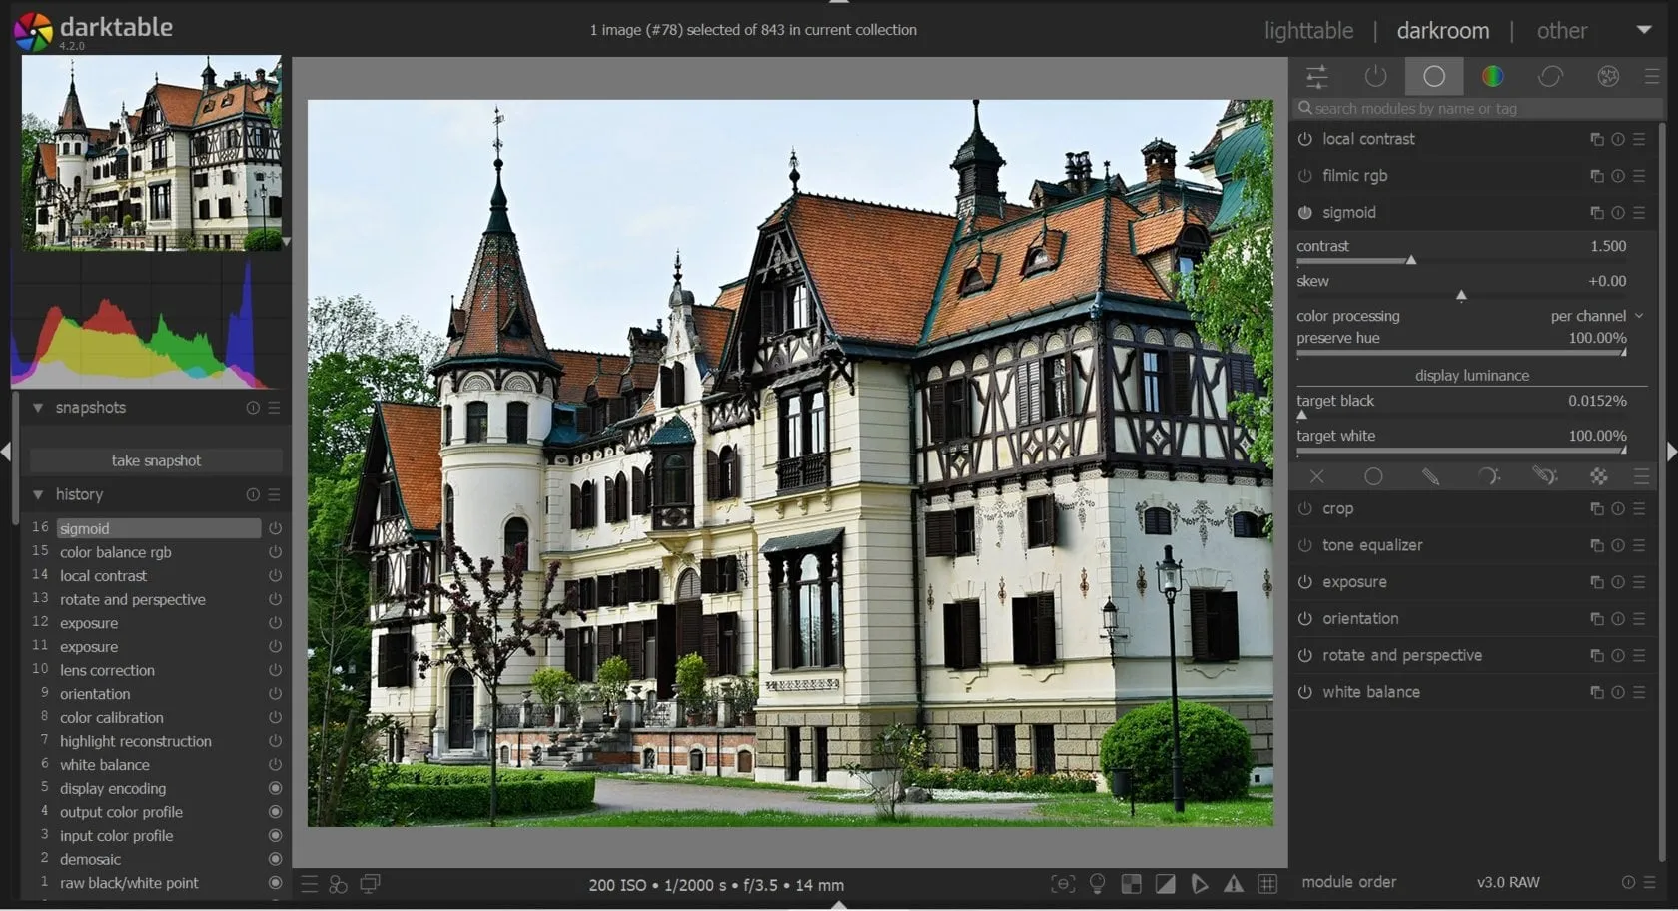Viewport: 1678px width, 911px height.
Task: Click the take snapshot button
Action: tap(156, 460)
